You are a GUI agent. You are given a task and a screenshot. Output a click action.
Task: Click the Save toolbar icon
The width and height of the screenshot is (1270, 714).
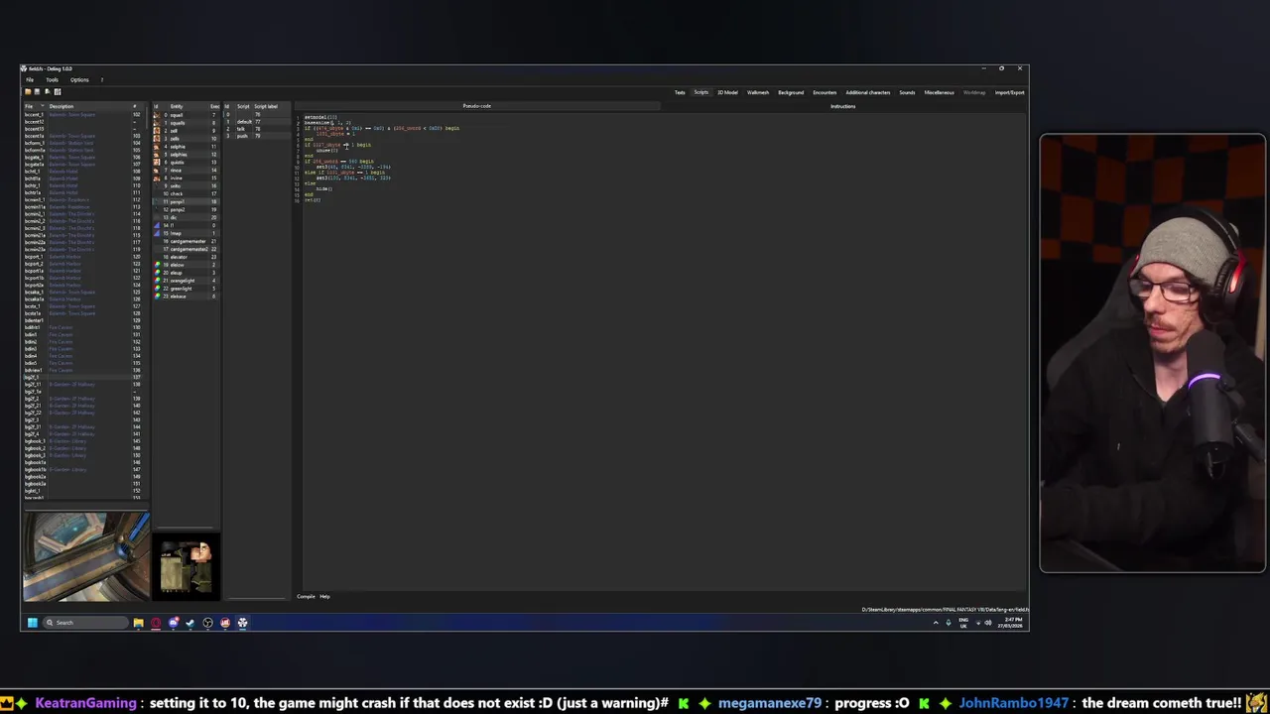[x=37, y=91]
